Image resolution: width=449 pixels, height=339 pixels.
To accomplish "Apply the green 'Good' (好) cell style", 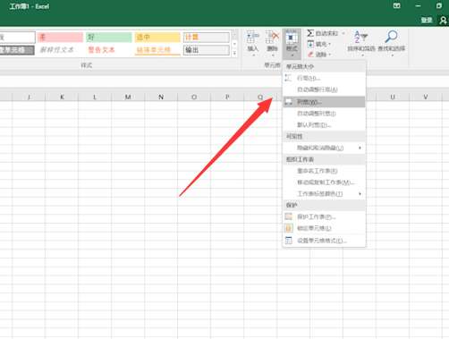I will pyautogui.click(x=108, y=37).
